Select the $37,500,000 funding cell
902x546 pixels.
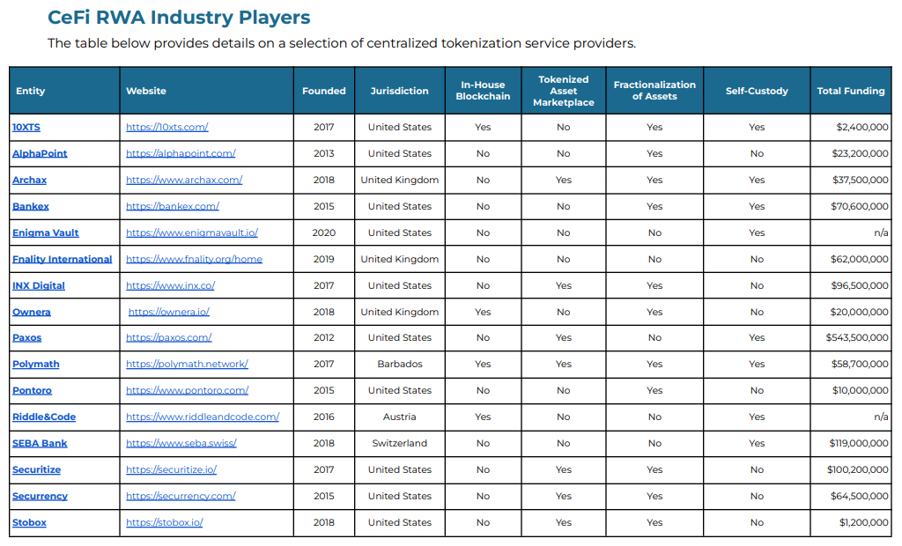(852, 180)
